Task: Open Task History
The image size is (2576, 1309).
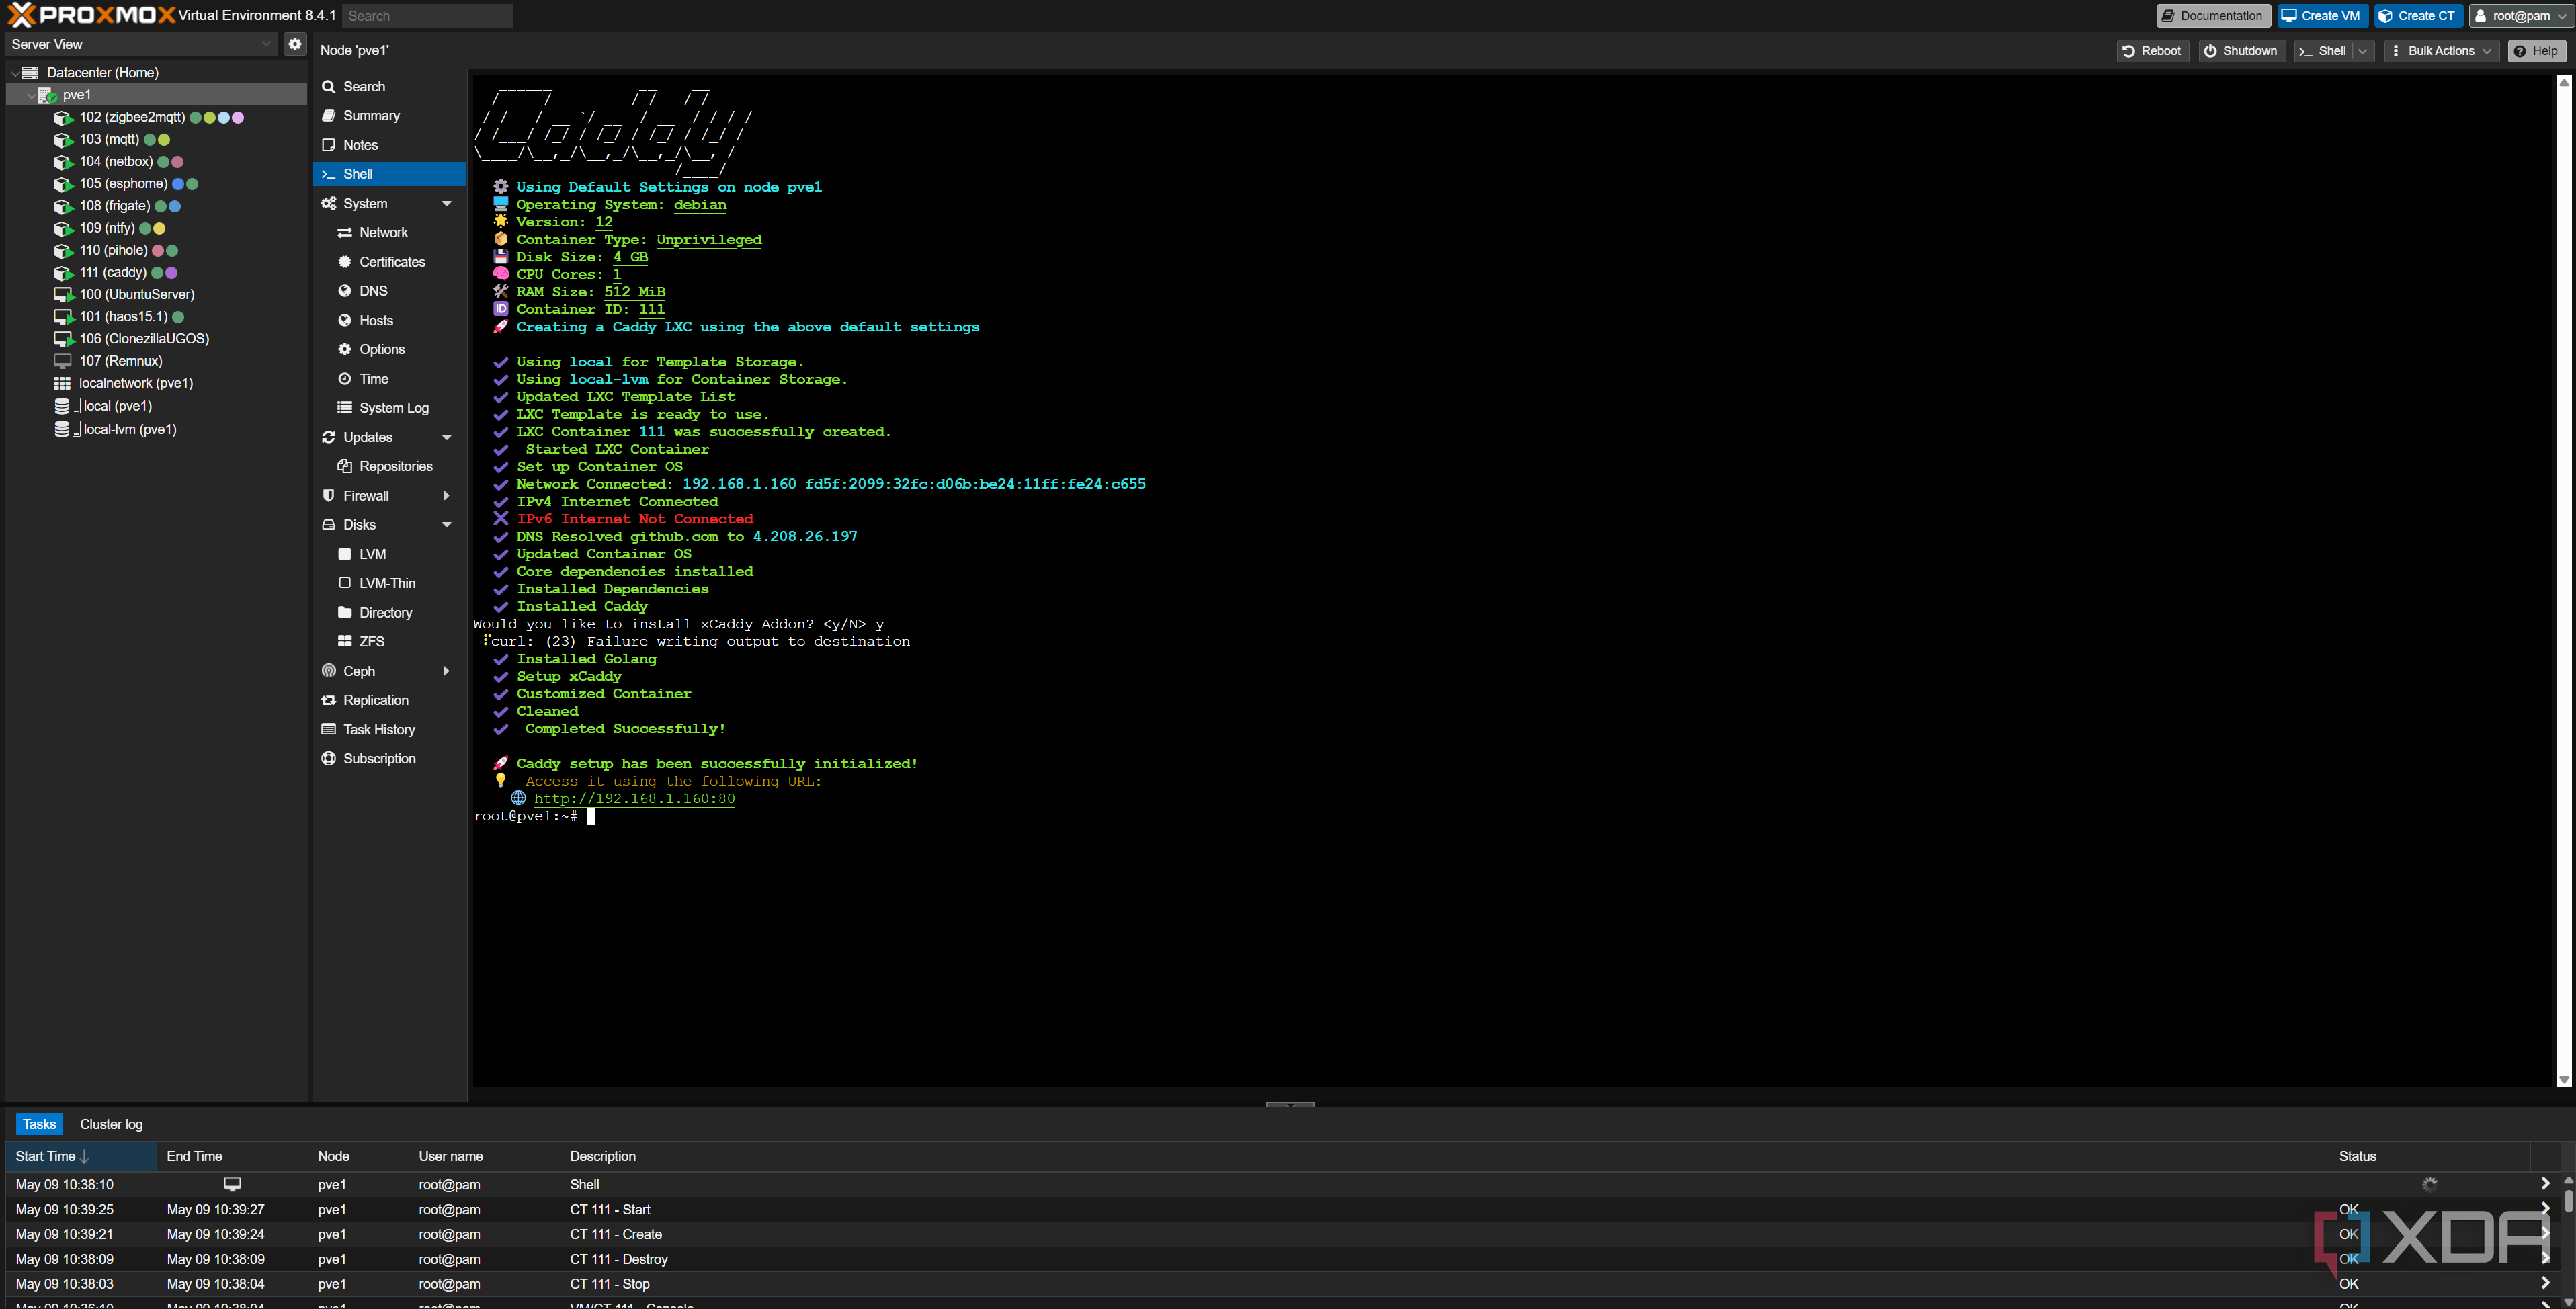Action: tap(378, 730)
